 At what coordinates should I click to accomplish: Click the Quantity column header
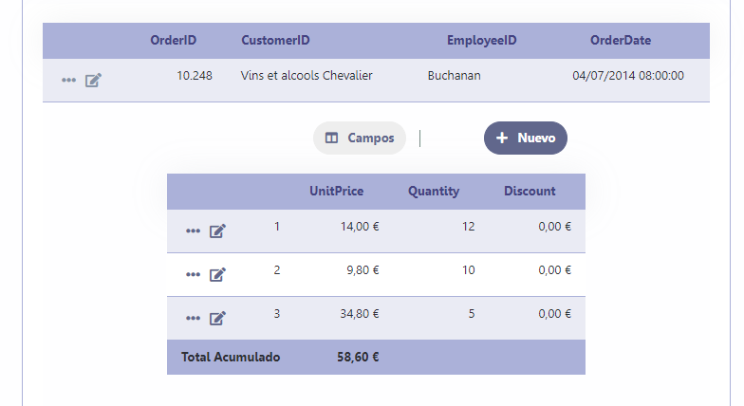tap(434, 191)
